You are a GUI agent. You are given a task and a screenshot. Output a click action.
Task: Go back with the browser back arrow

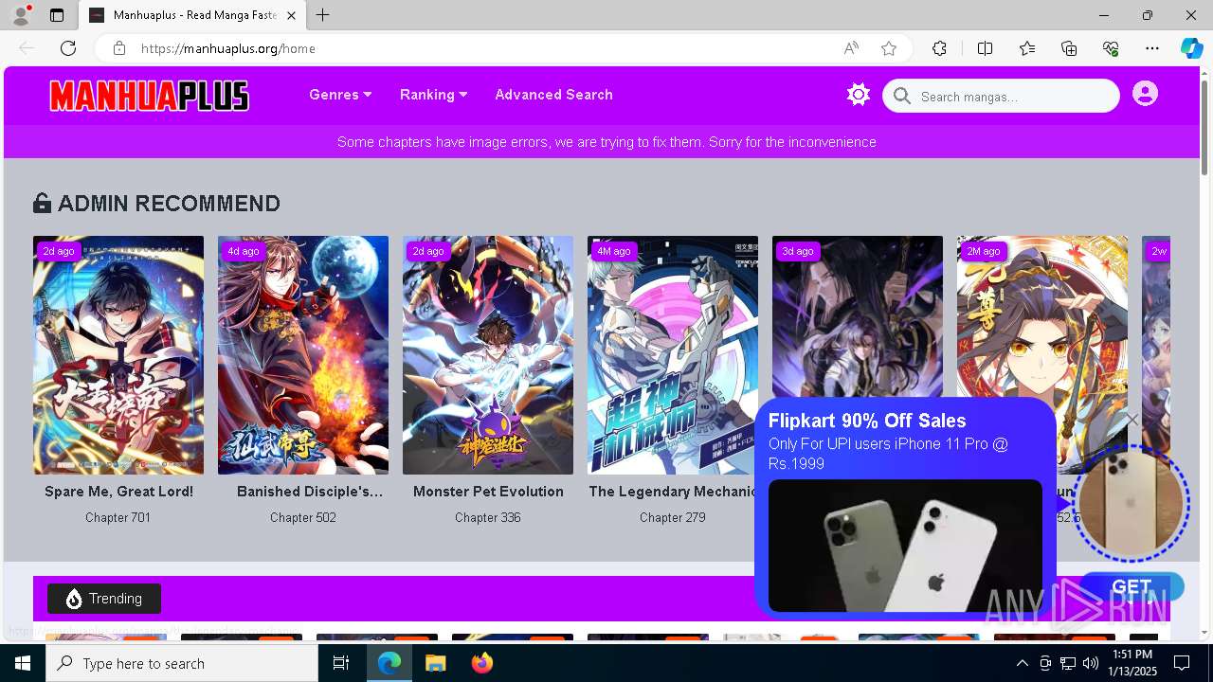pyautogui.click(x=27, y=48)
